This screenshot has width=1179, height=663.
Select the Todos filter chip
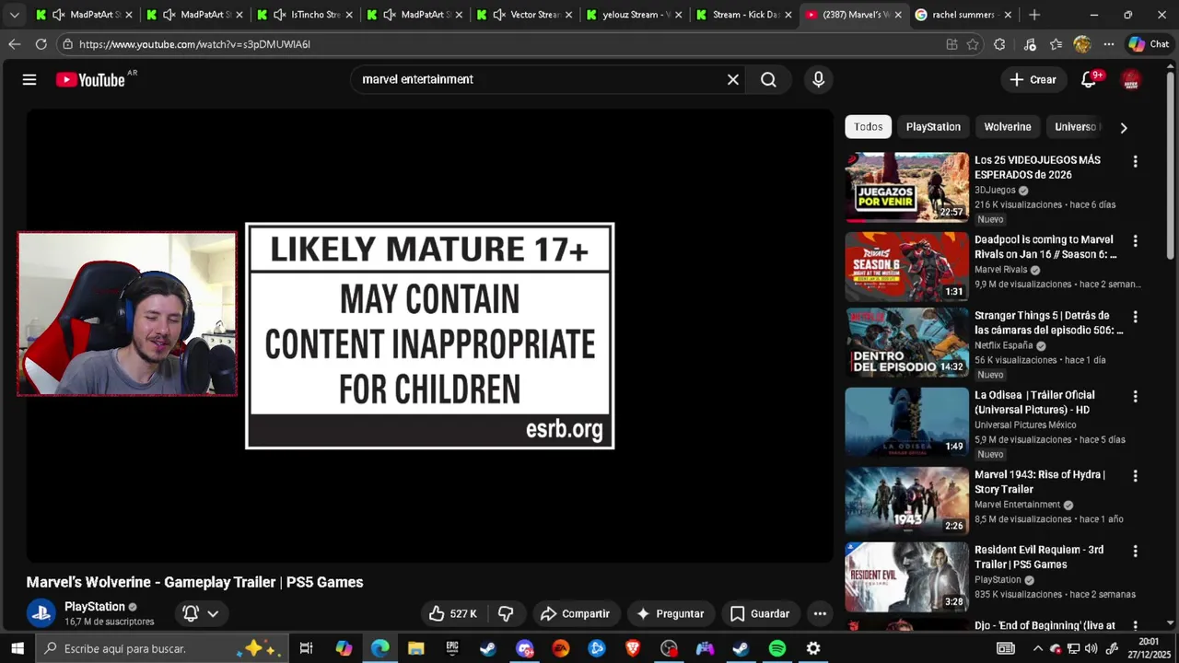pos(868,127)
